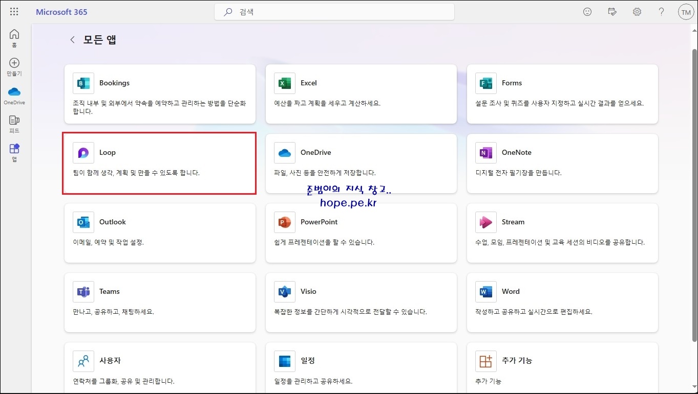Open the Teams title link
Screen dimensions: 698x394
coord(110,291)
